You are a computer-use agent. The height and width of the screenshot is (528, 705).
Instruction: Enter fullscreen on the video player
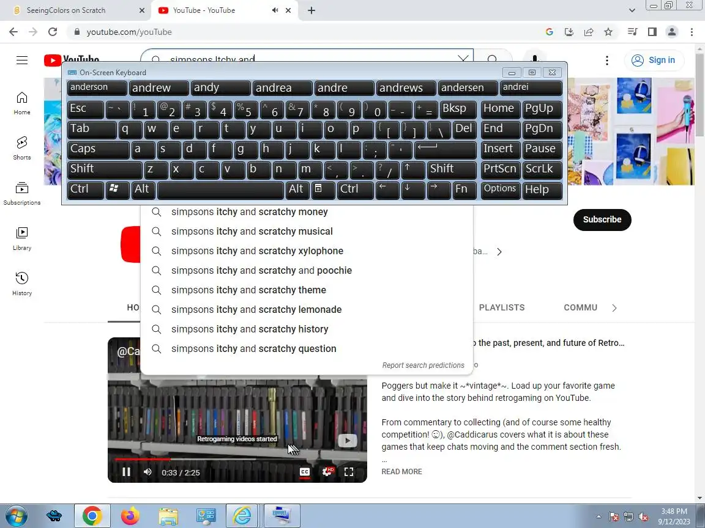pos(349,472)
